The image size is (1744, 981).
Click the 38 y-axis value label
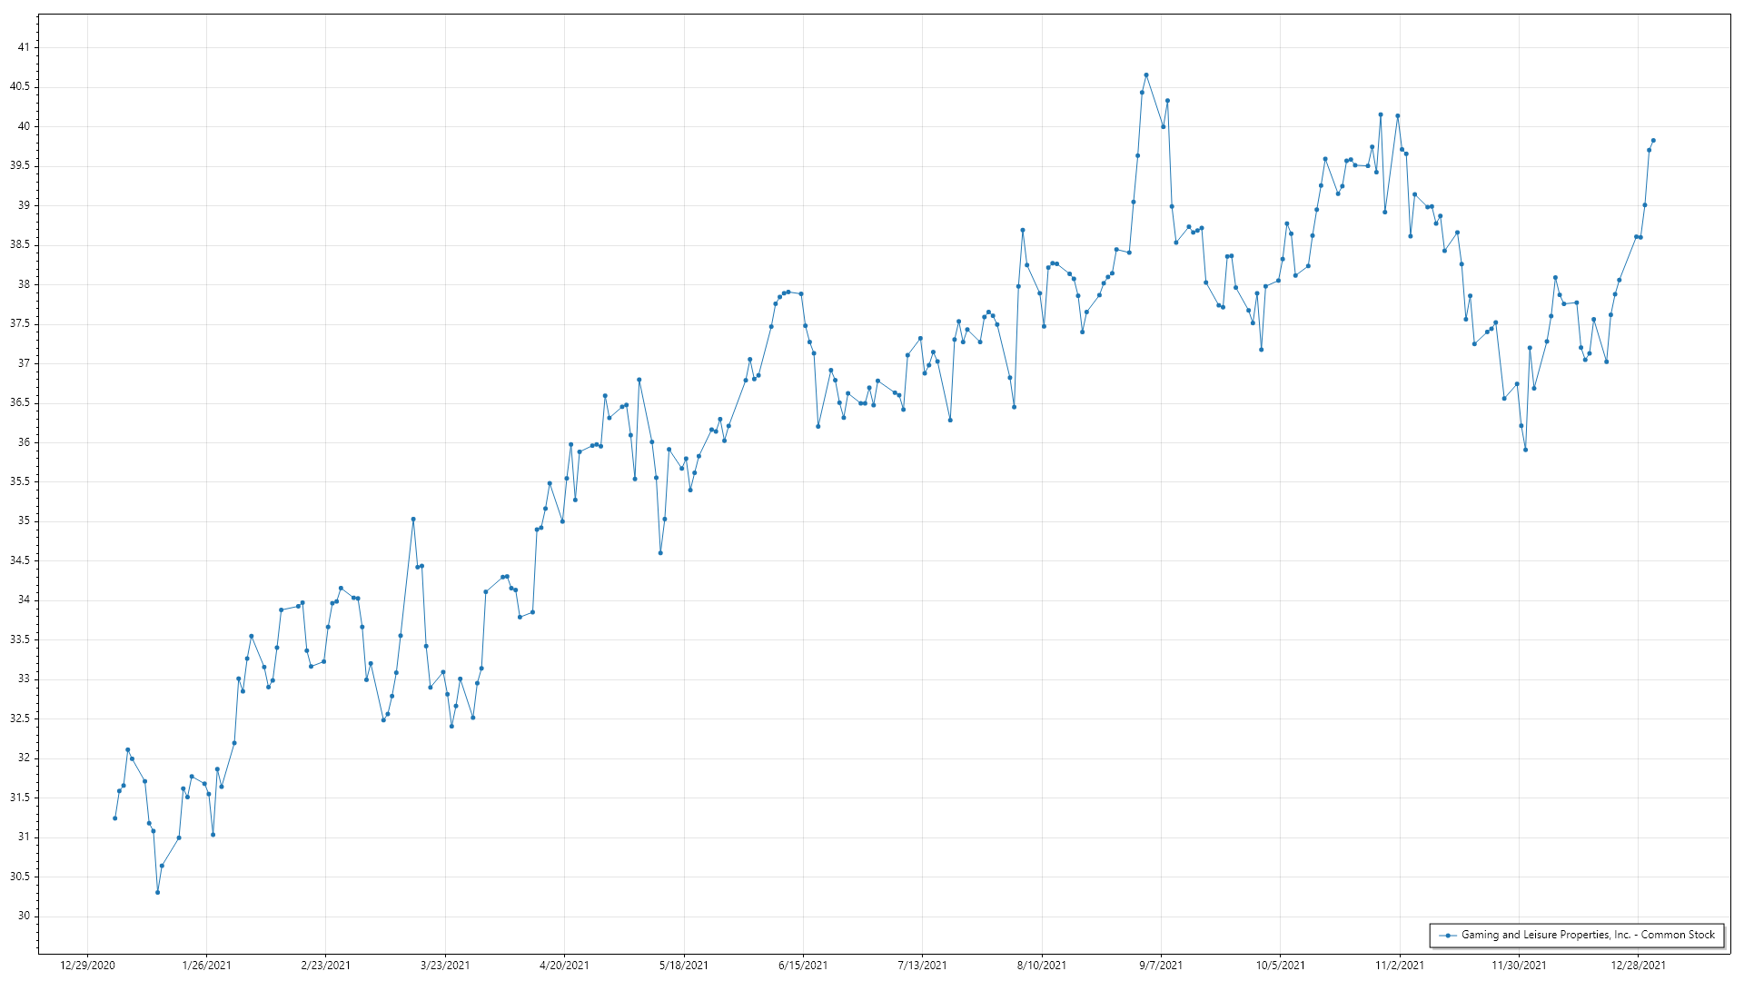click(23, 284)
